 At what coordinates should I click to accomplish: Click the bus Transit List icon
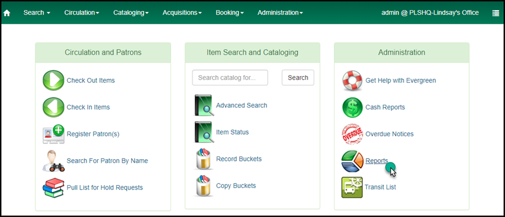point(352,187)
